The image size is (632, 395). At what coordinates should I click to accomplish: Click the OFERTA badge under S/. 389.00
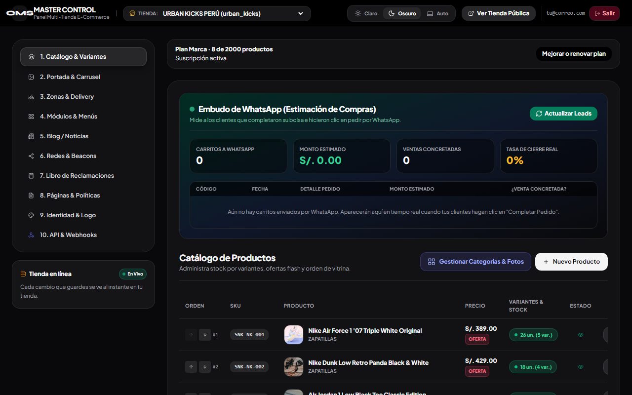click(477, 339)
